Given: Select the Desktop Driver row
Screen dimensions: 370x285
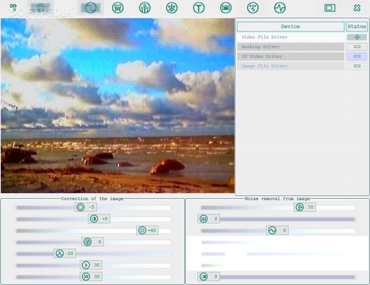Looking at the screenshot, I should click(291, 47).
